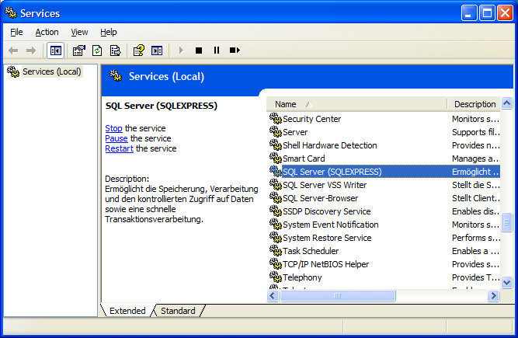Click the horizontal scrollbar right arrow
Screen dimensions: 518x338
[x=494, y=295]
